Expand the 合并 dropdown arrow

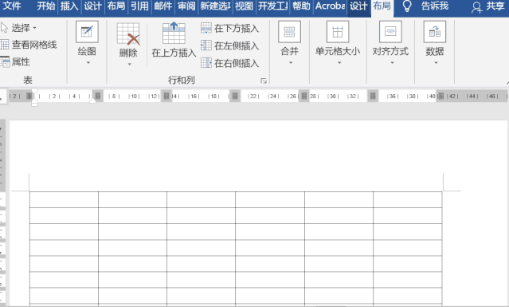[x=291, y=63]
